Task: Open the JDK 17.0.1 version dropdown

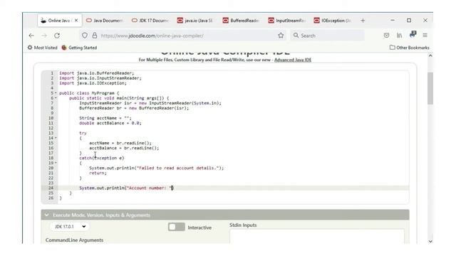Action: (69, 226)
